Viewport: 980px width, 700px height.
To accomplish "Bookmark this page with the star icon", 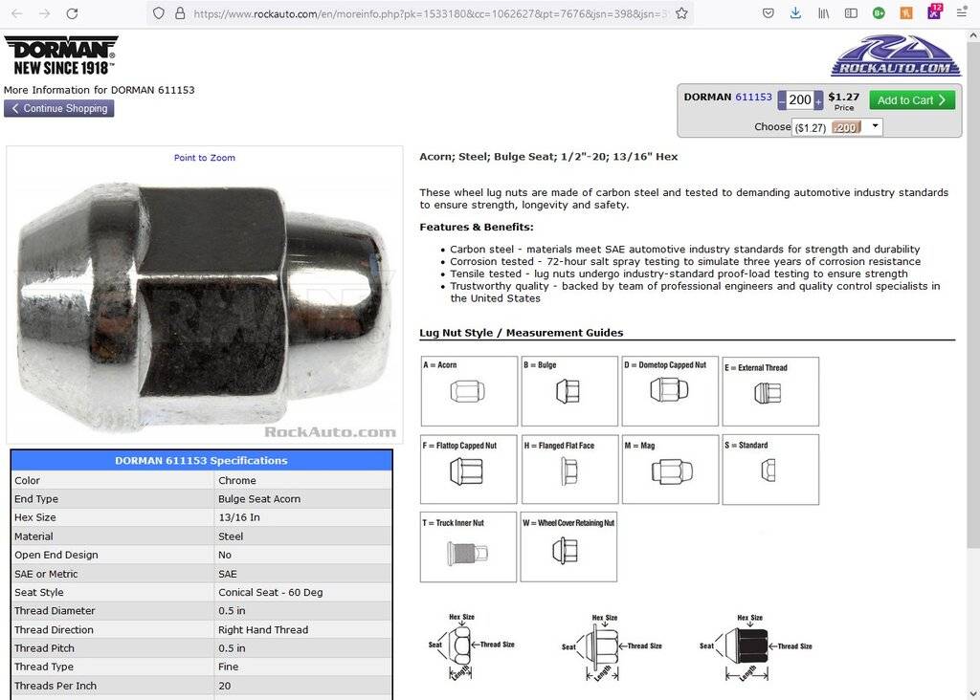I will (681, 13).
